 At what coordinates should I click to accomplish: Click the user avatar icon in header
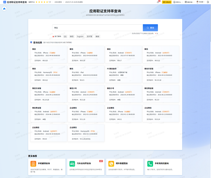point(197,2)
